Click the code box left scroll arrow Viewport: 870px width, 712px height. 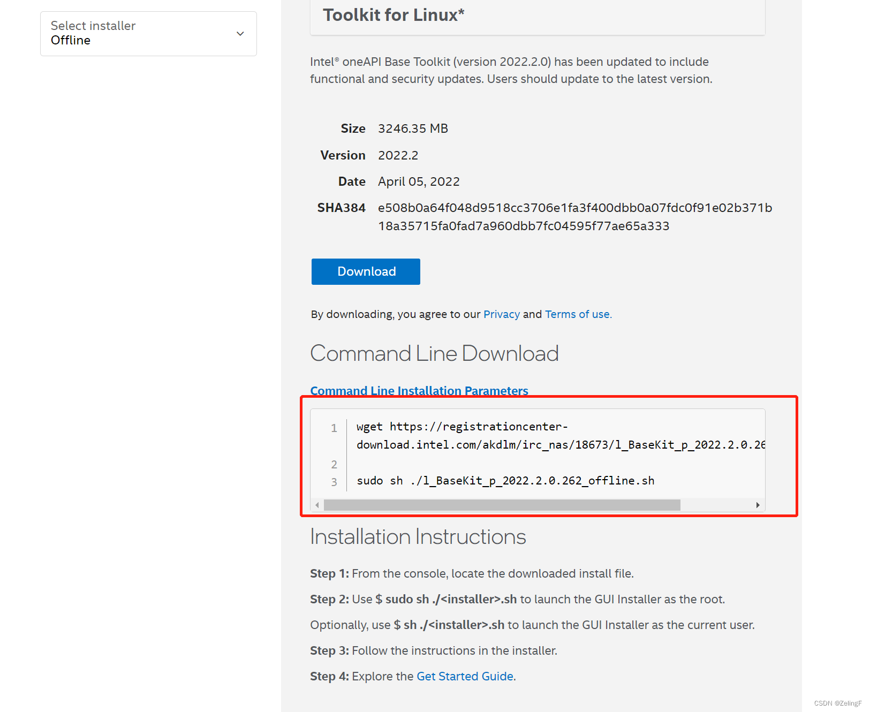tap(317, 505)
